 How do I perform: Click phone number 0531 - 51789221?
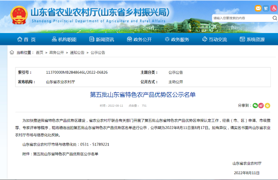click(x=95, y=144)
